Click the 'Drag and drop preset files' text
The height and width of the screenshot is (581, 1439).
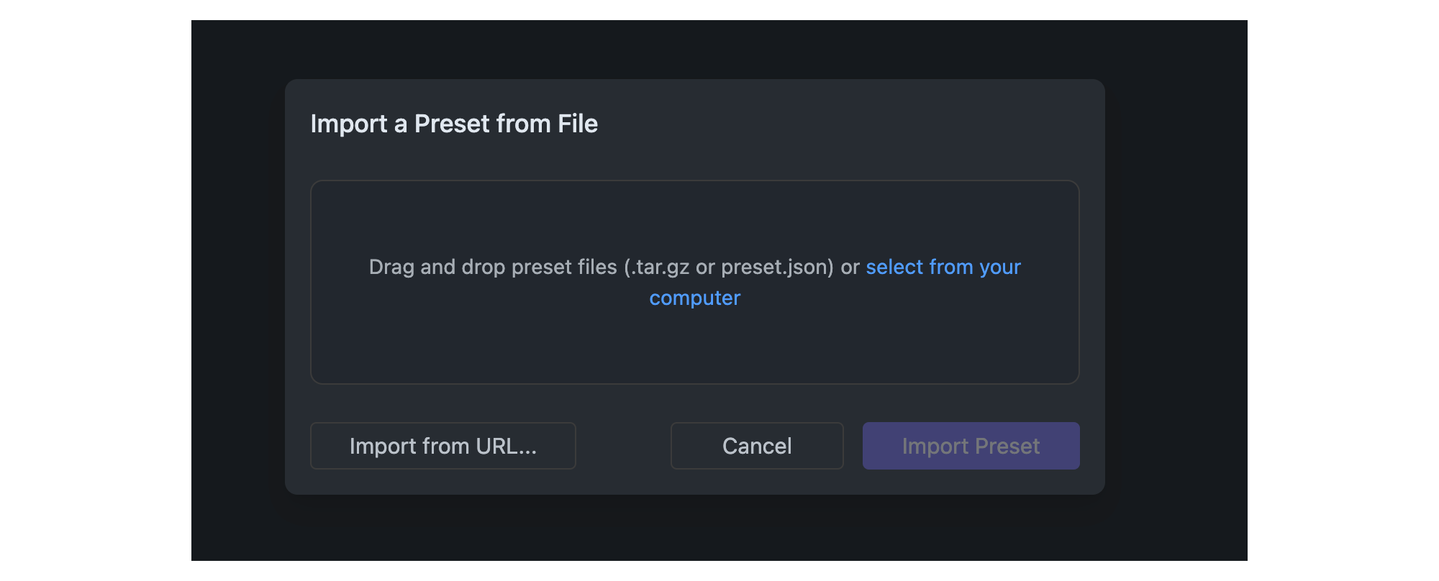(492, 267)
